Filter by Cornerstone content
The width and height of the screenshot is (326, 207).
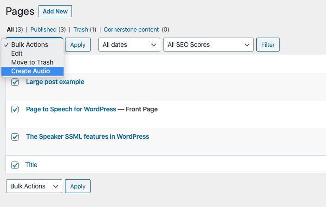[x=131, y=29]
